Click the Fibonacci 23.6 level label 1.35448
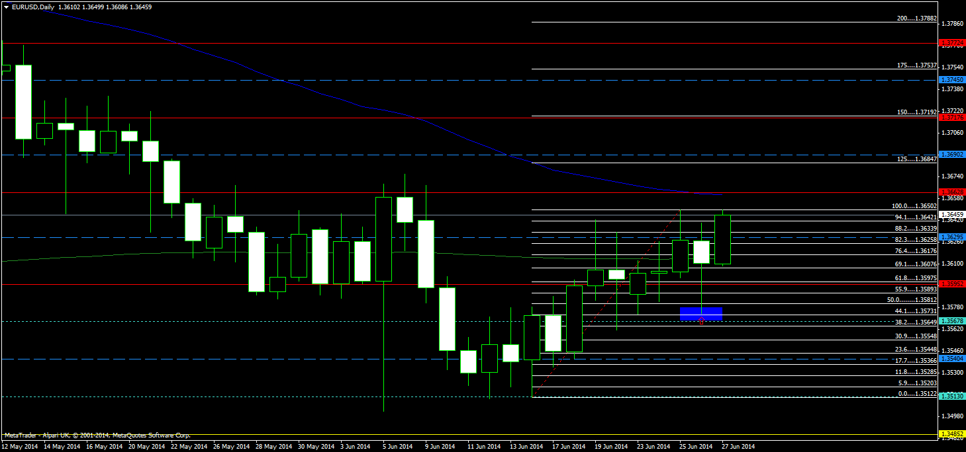Screen dimensions: 966x452 pyautogui.click(x=916, y=350)
